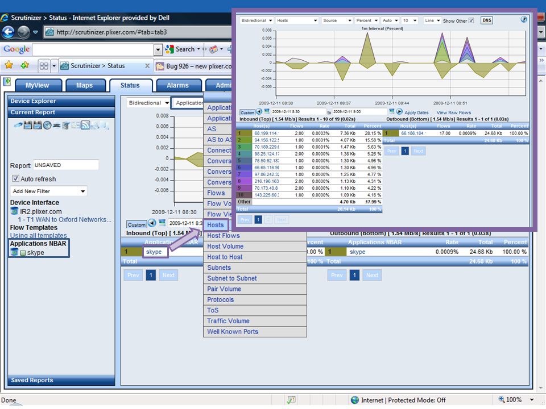Click the Report name field showing UNSAVED
546x409 pixels.
[66, 165]
